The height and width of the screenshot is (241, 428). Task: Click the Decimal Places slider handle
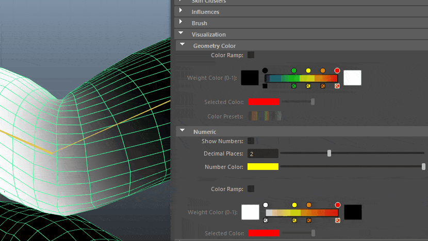click(x=329, y=153)
